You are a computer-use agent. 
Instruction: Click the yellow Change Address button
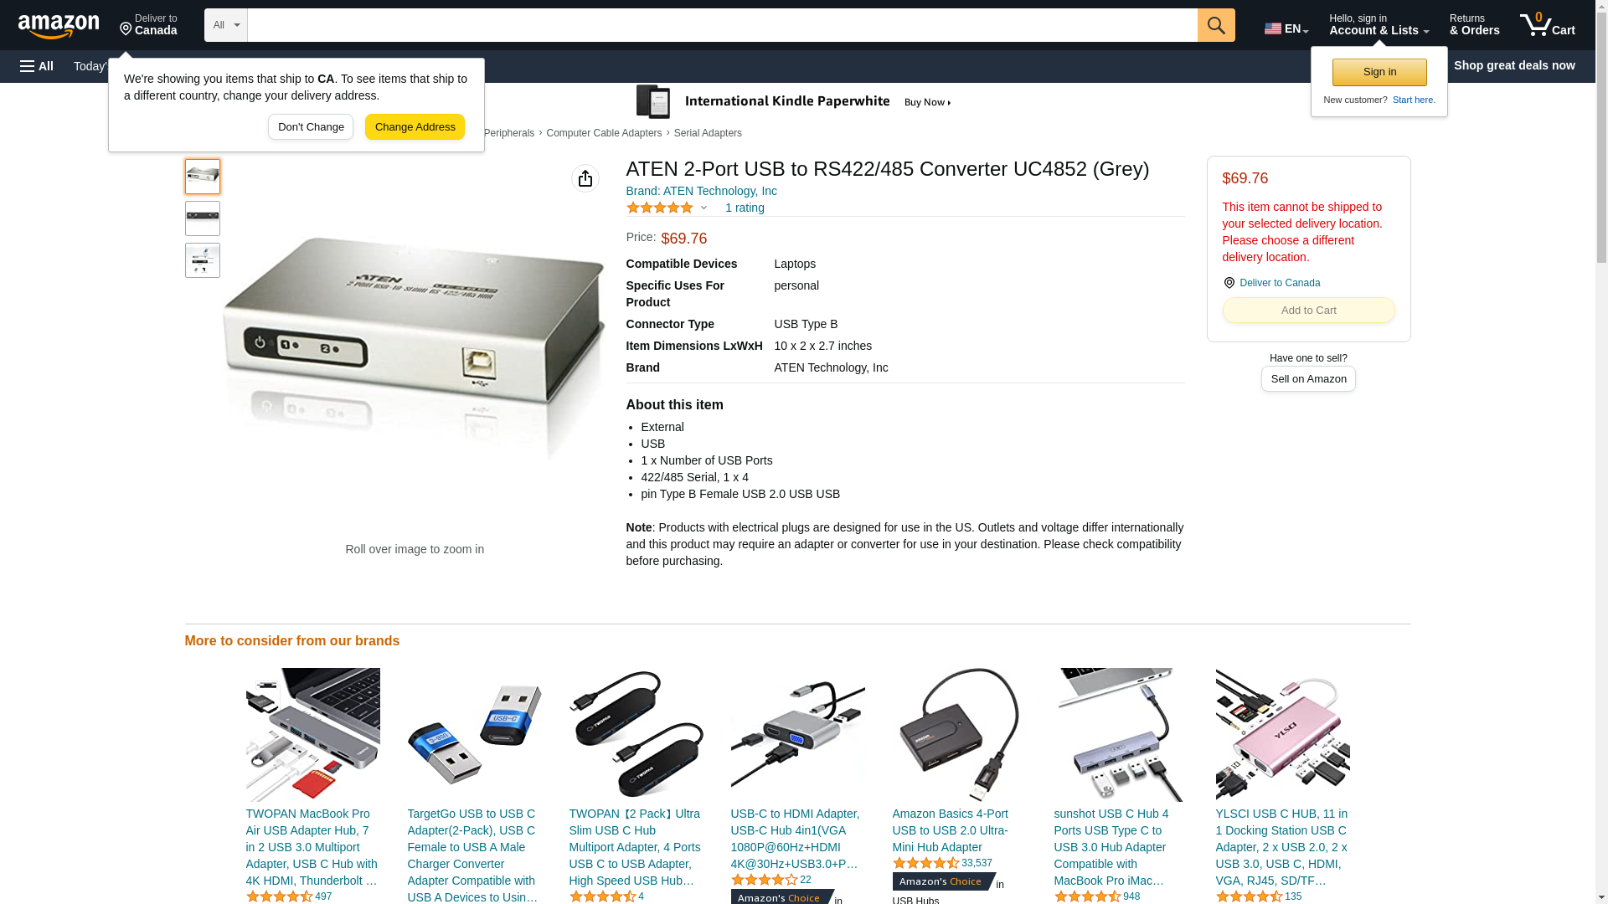(x=415, y=127)
